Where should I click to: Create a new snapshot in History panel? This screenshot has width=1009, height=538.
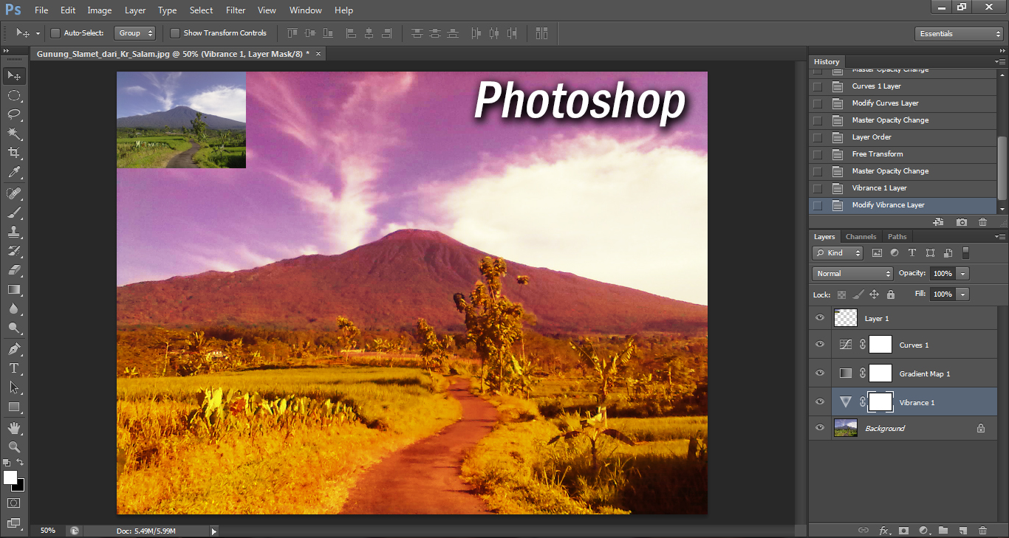[961, 221]
